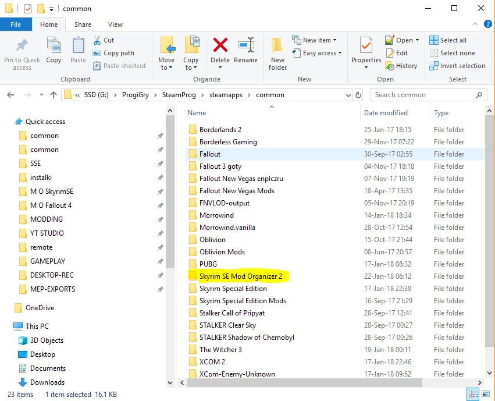Switch to Large icons view in status bar
The height and width of the screenshot is (401, 495).
[486, 395]
